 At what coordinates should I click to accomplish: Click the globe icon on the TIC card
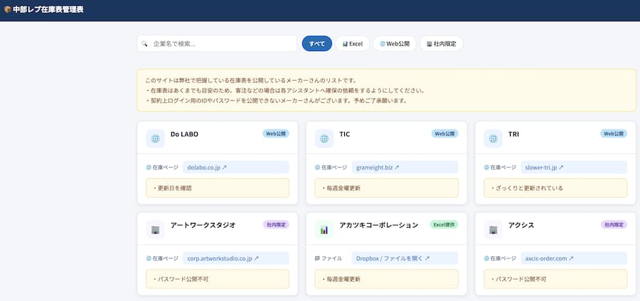tap(324, 138)
